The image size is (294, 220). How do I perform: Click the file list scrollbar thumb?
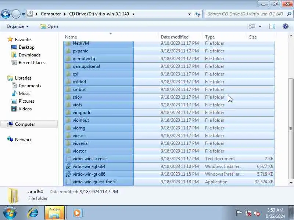[x=291, y=129]
